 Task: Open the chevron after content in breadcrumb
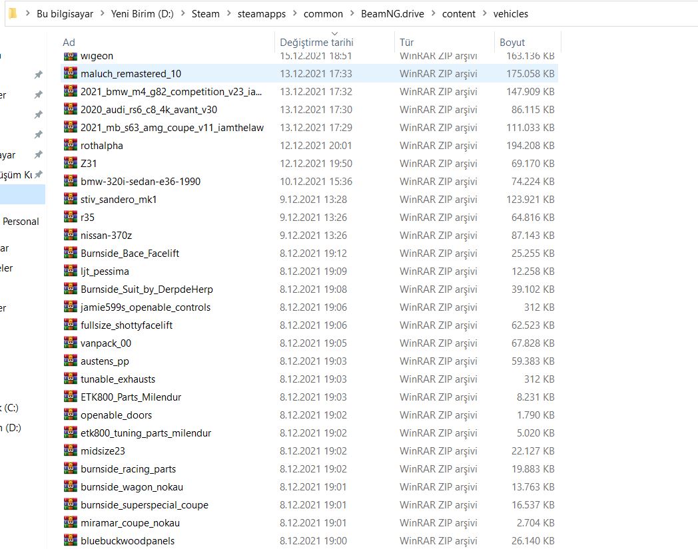click(484, 14)
